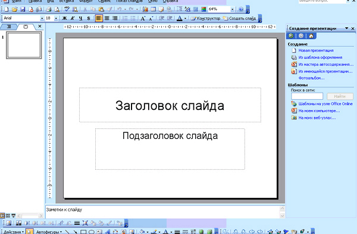Open Из шаблона оформления link

(x=320, y=58)
